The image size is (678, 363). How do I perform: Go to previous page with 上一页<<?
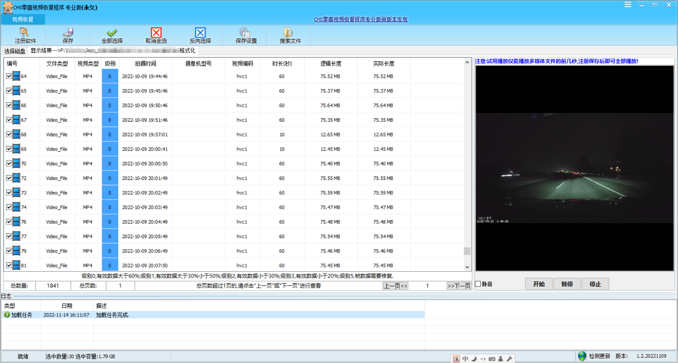coord(395,286)
